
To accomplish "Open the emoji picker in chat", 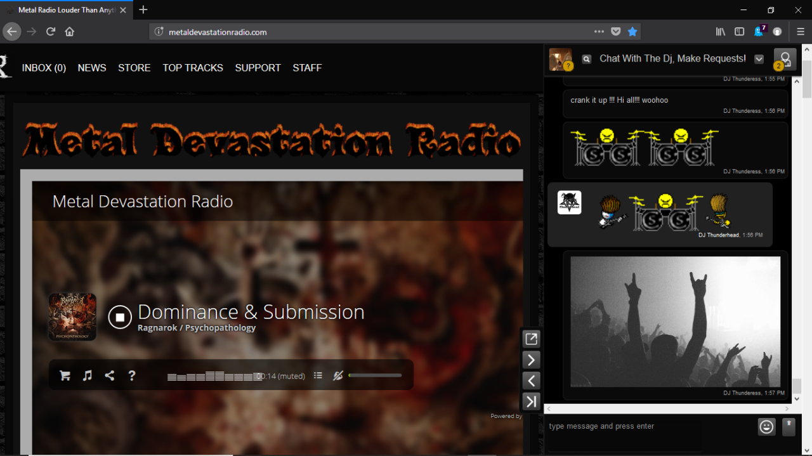I will coord(767,427).
